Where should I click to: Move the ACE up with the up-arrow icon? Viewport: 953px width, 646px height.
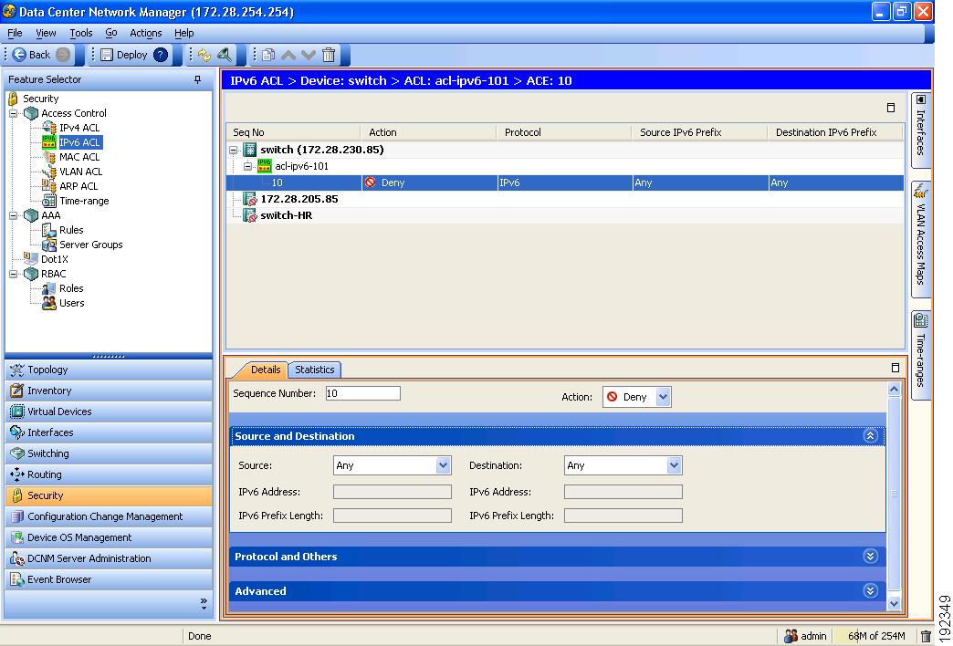point(288,55)
